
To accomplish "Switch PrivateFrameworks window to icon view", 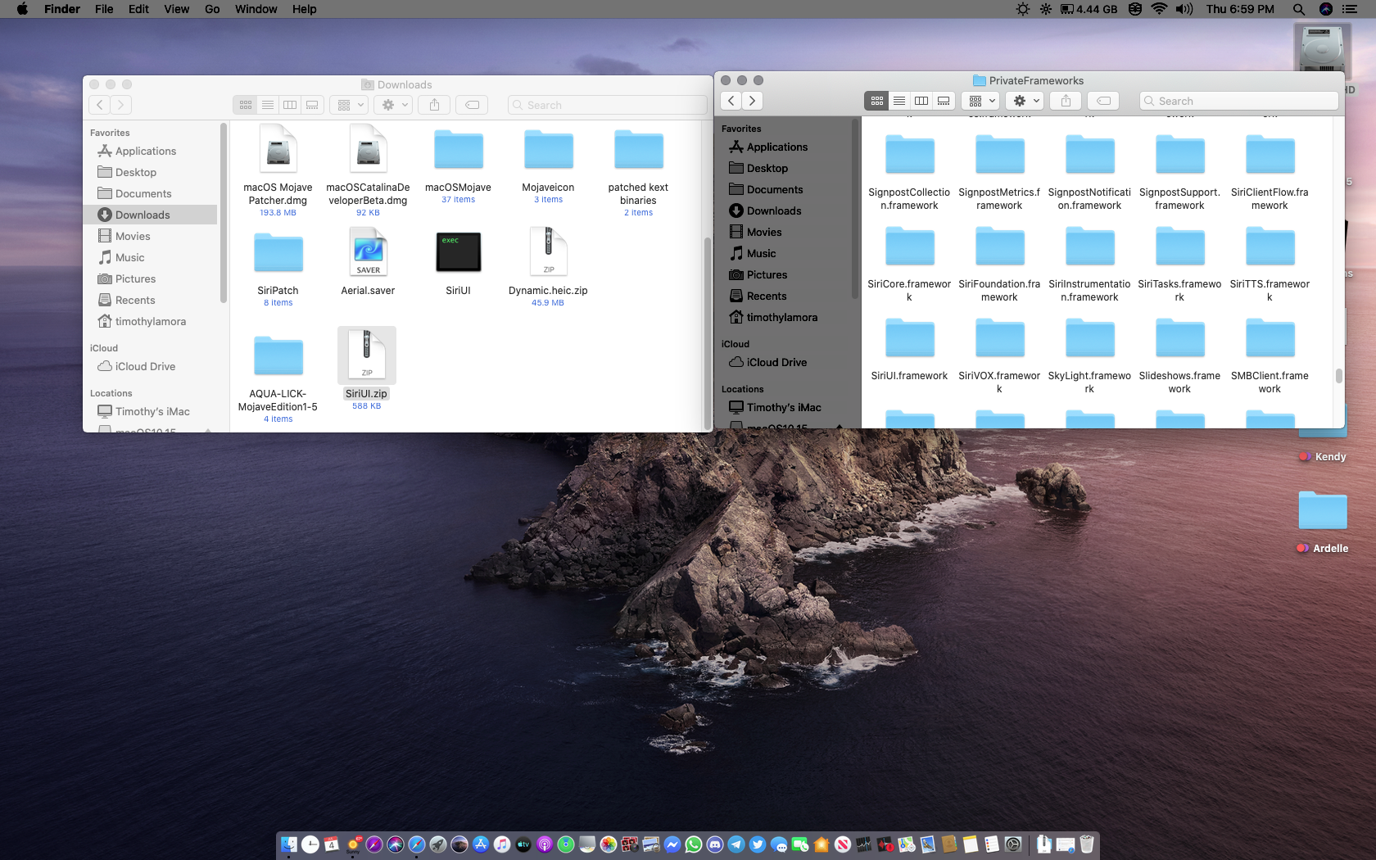I will [x=877, y=101].
